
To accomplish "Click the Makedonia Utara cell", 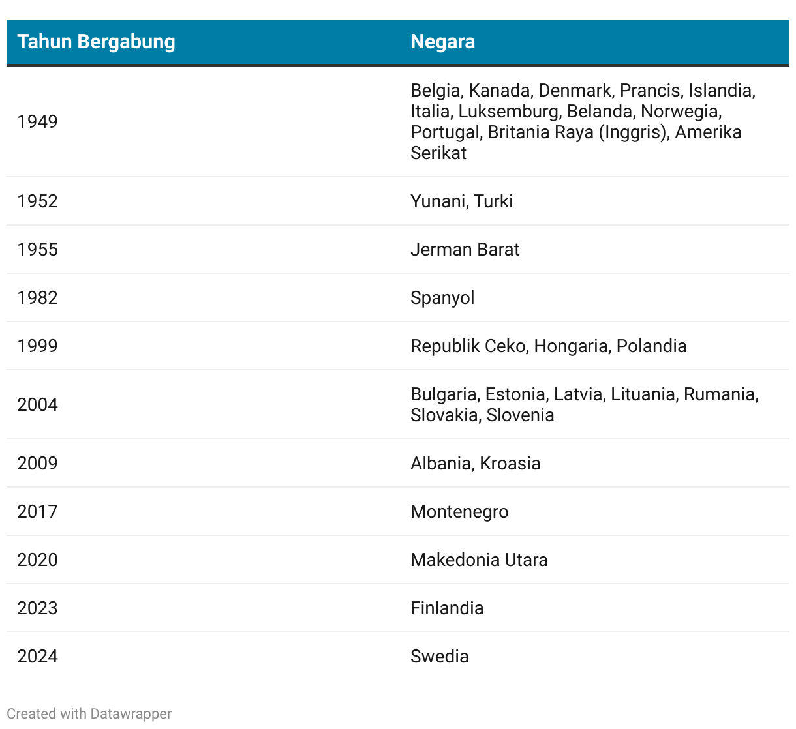I will (479, 559).
